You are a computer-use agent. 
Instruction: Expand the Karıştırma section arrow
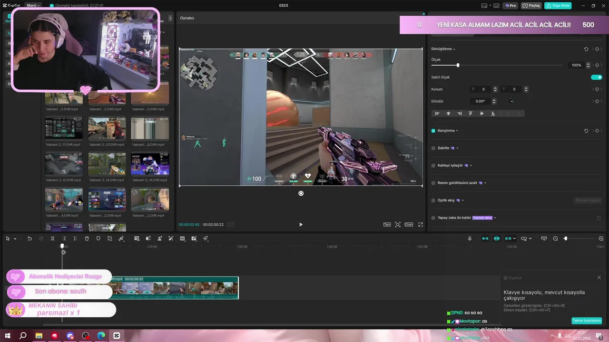pyautogui.click(x=457, y=131)
